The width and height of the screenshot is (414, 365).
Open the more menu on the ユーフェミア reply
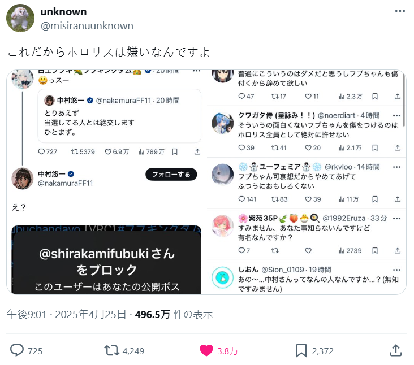tap(396, 167)
